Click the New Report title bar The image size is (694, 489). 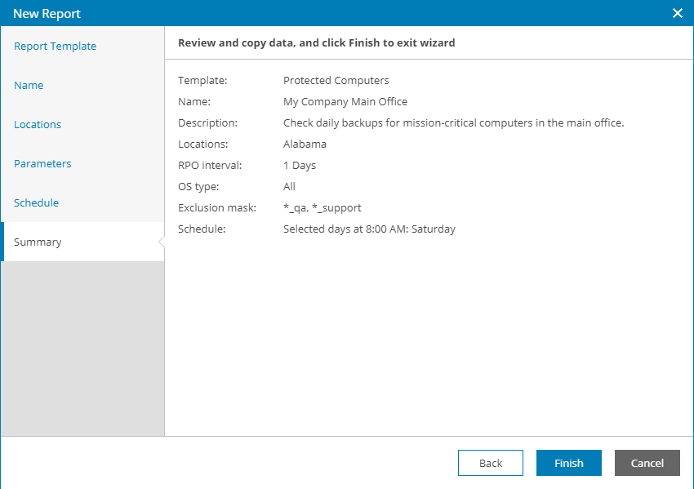[327, 13]
